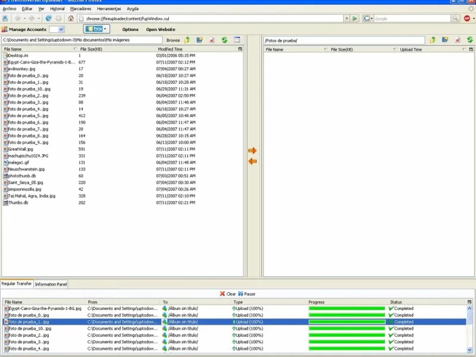Sort local files by File Size(KB) column
This screenshot has width=476, height=357.
tap(116, 49)
